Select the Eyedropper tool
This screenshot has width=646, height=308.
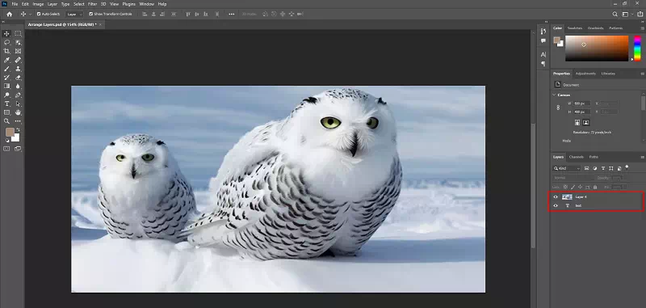point(6,60)
